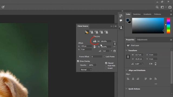This screenshot has width=173, height=97.
Task: Open the Normal blend mode dropdown
Action: point(86,70)
